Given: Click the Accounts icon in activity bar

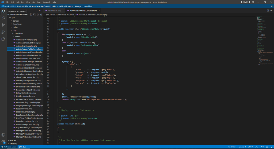Looking at the screenshot, I should [x=3, y=135].
